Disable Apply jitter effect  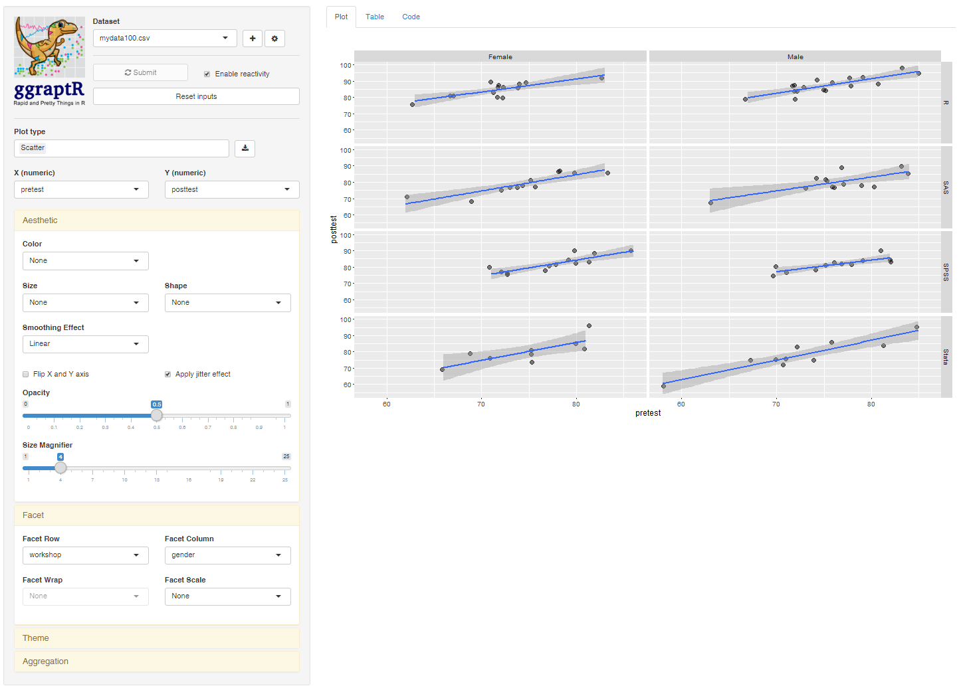pyautogui.click(x=167, y=374)
